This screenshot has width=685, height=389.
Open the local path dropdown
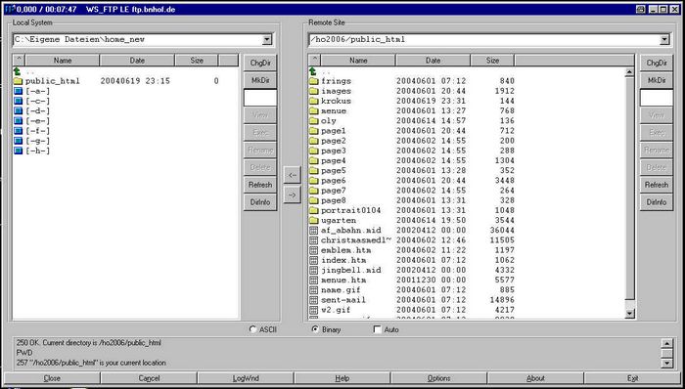(266, 40)
